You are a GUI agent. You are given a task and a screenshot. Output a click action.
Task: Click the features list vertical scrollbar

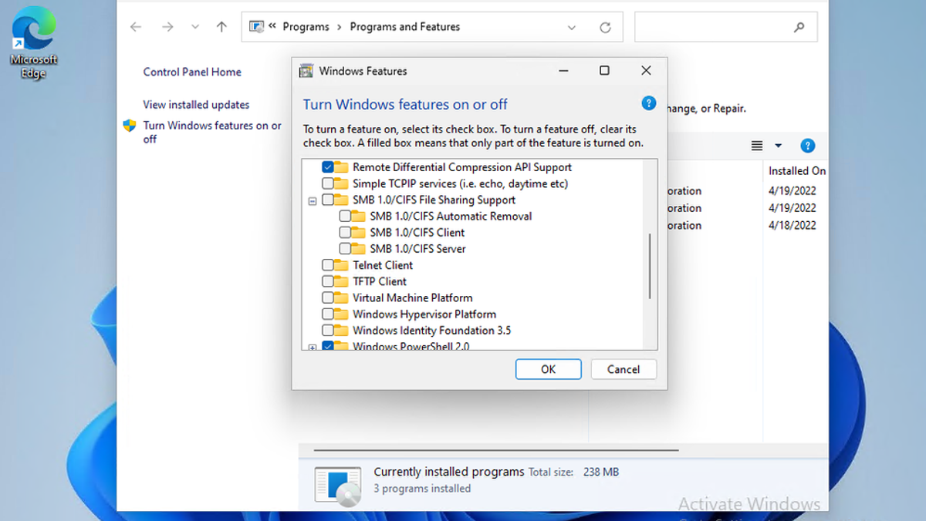pyautogui.click(x=650, y=266)
